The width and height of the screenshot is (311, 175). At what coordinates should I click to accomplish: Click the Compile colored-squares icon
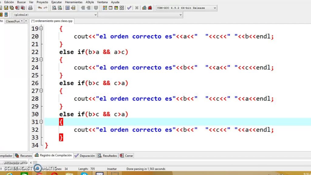click(x=105, y=8)
